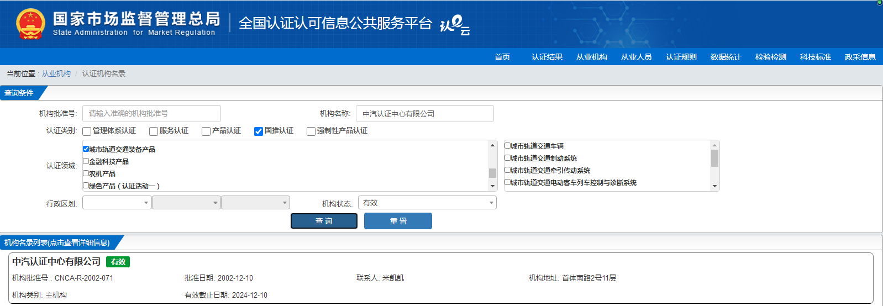Click scrollbar thumb in left 认证领域 list
The image size is (883, 306).
click(x=492, y=173)
